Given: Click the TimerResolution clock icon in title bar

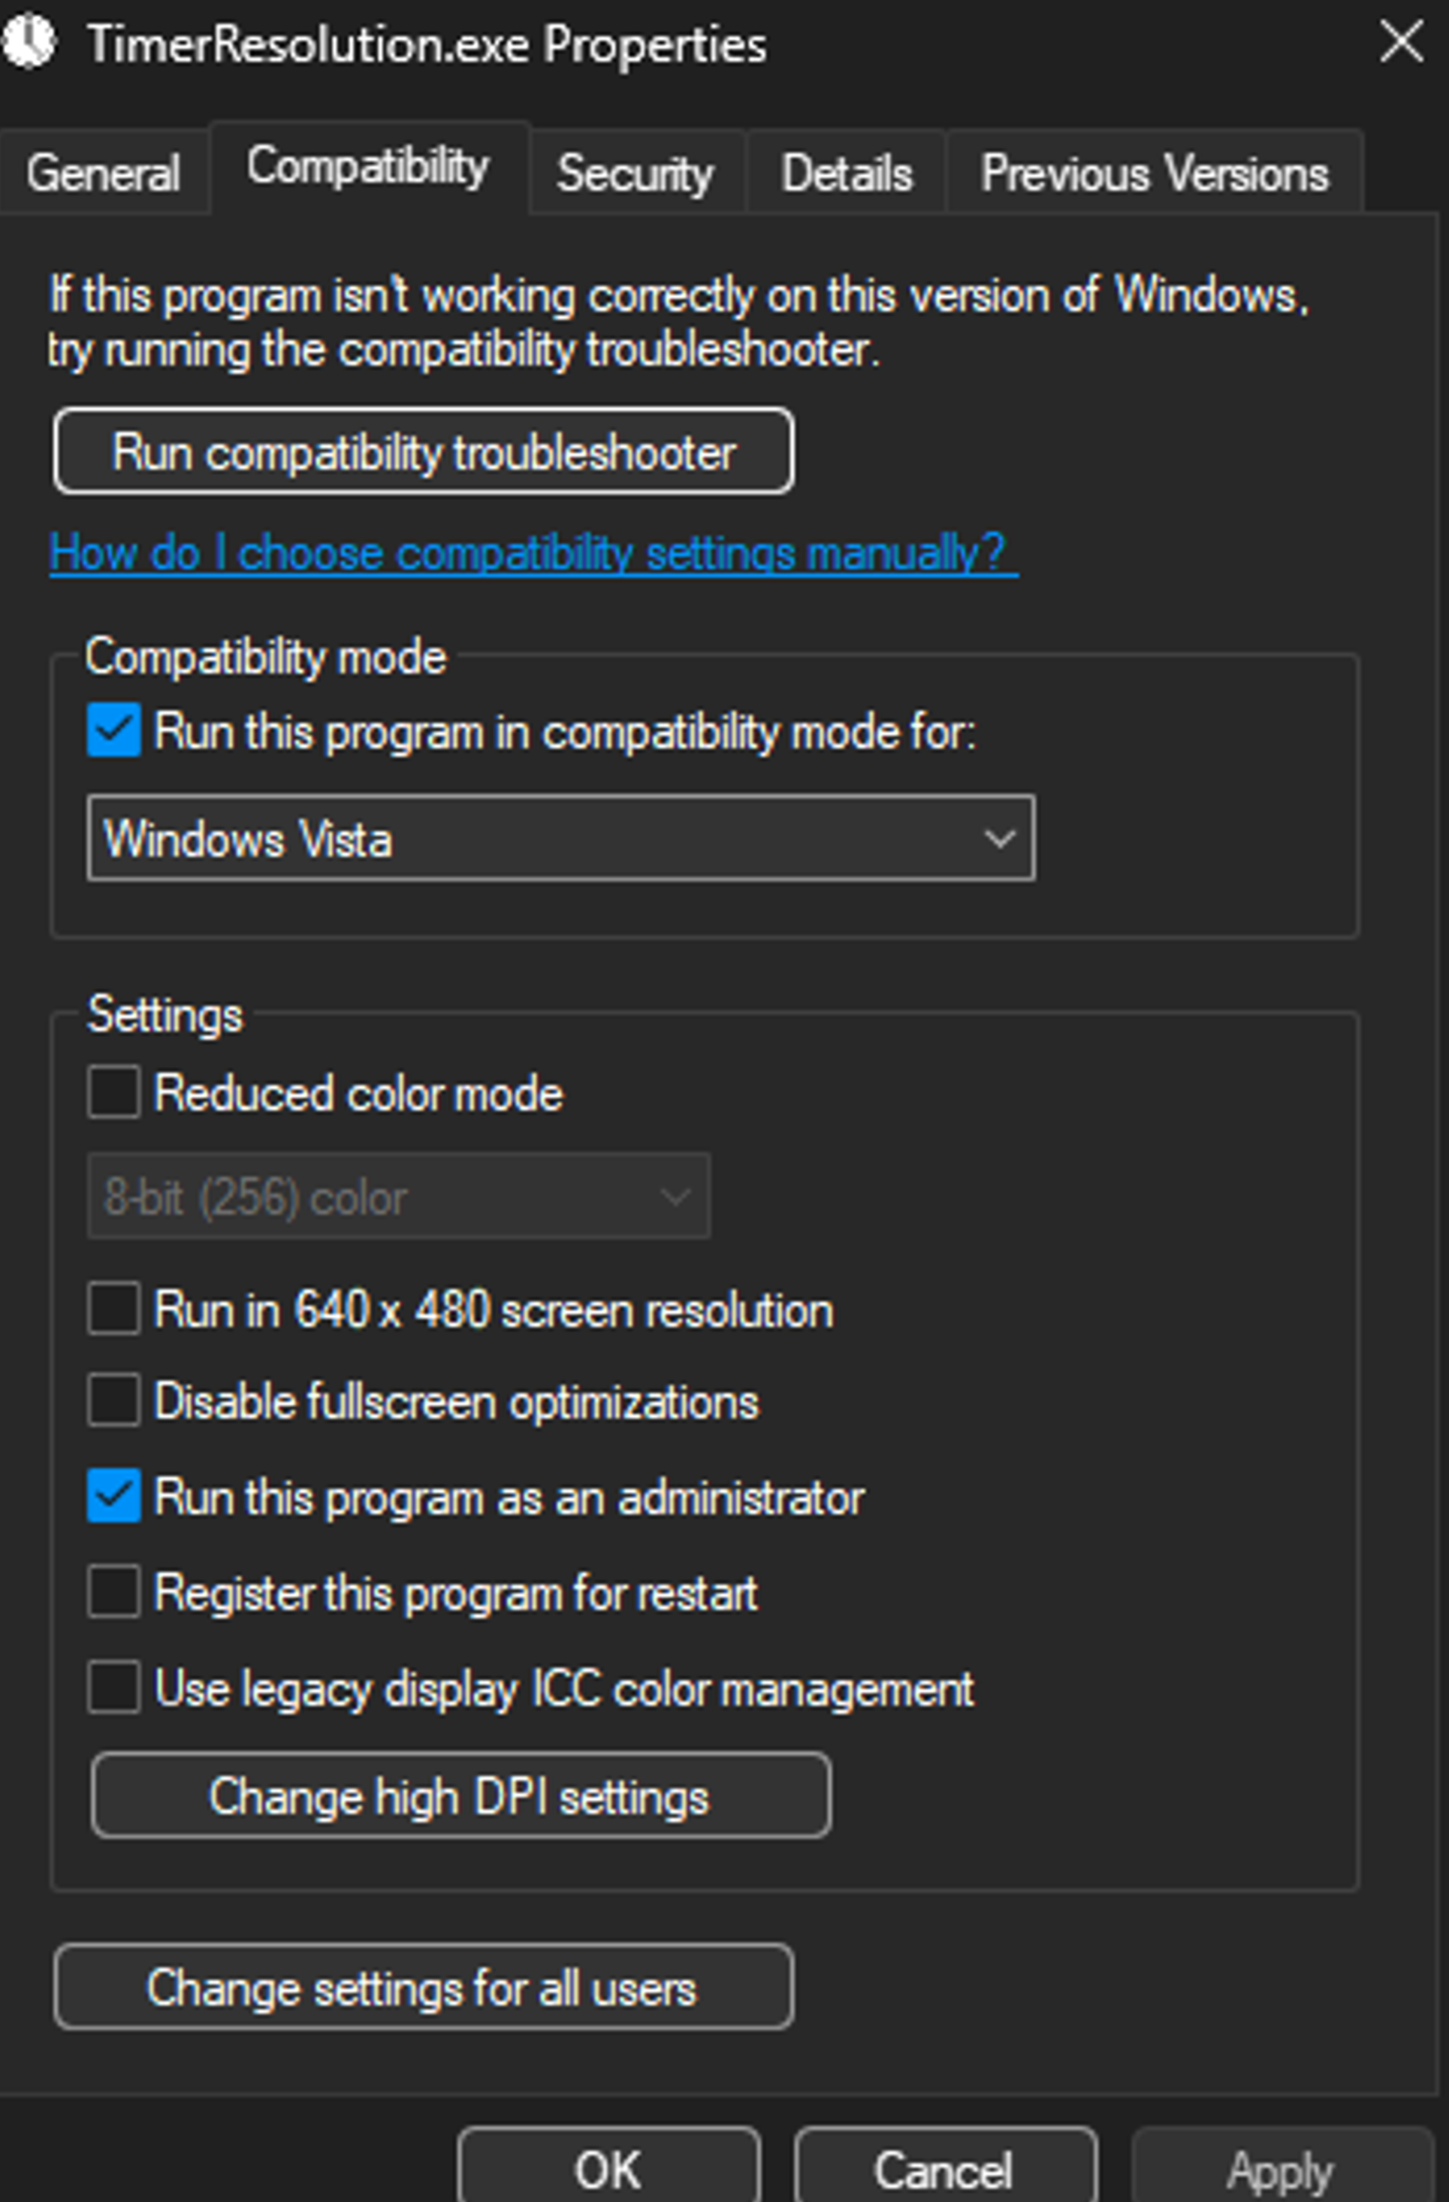Looking at the screenshot, I should (x=28, y=43).
